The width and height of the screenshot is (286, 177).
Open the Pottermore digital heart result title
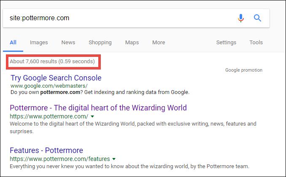[98, 107]
